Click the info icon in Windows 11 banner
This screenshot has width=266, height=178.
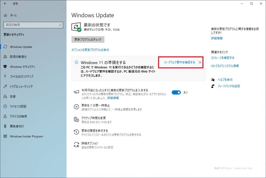point(77,62)
